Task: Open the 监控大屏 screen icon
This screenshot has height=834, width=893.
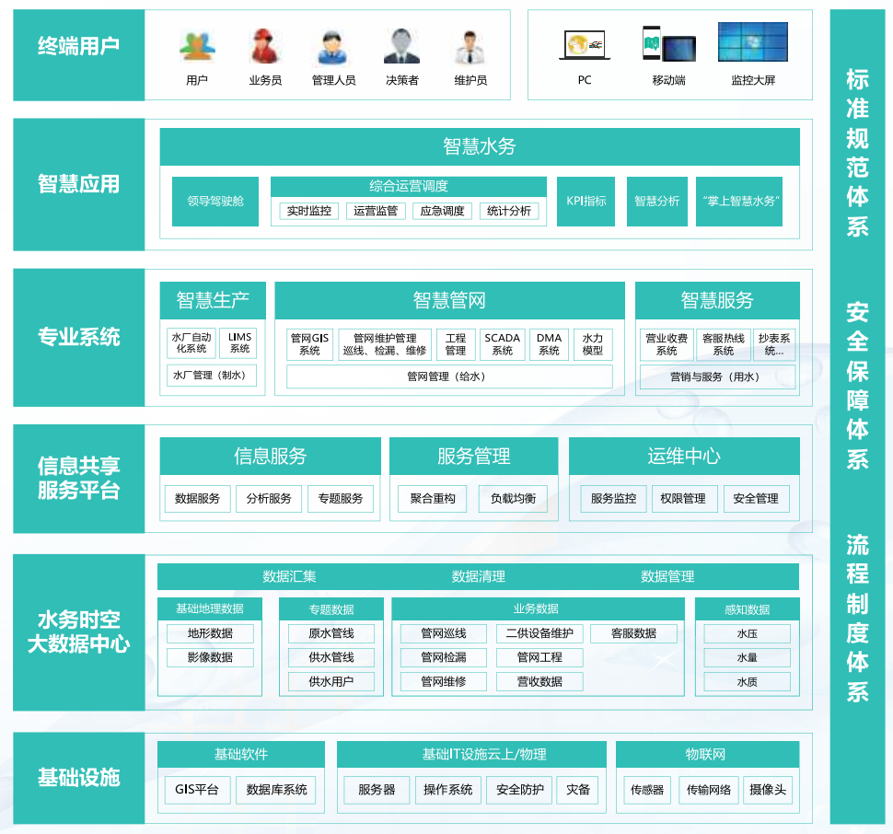Action: (x=753, y=42)
